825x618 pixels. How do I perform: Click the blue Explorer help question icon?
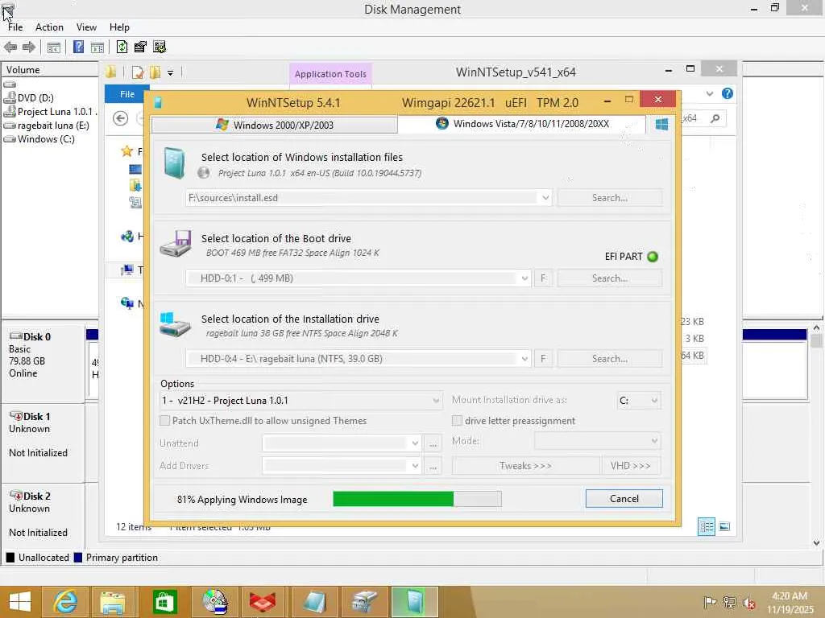[728, 93]
